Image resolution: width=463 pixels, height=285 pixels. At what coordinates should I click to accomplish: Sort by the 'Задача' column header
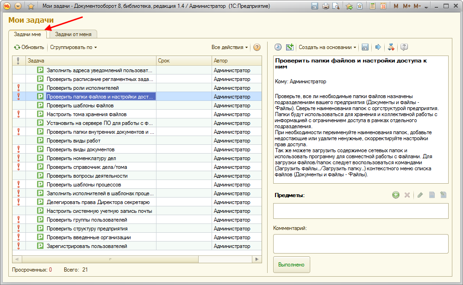pos(91,61)
